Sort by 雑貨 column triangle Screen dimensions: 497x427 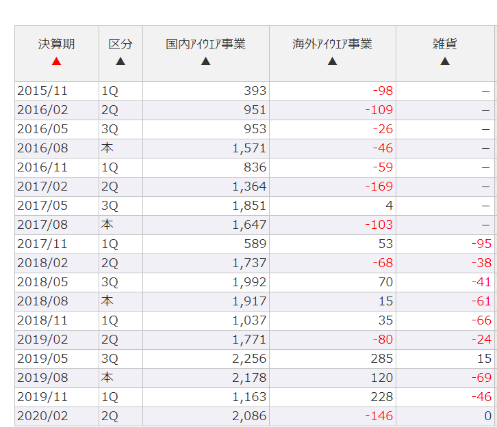click(x=445, y=61)
